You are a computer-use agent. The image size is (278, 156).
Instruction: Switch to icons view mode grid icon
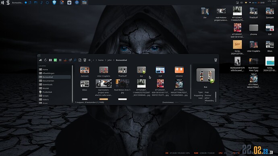60,60
